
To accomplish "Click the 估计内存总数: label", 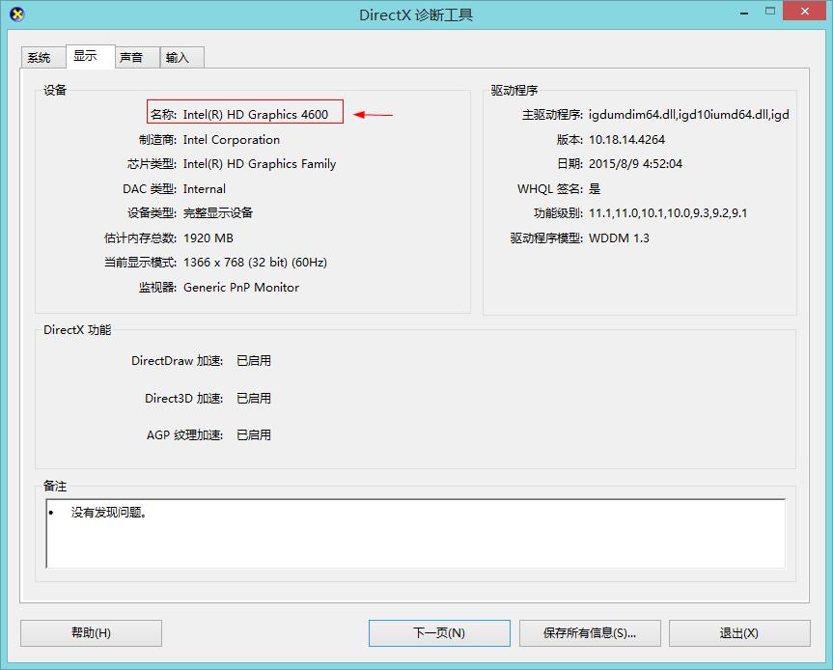I will click(x=140, y=238).
